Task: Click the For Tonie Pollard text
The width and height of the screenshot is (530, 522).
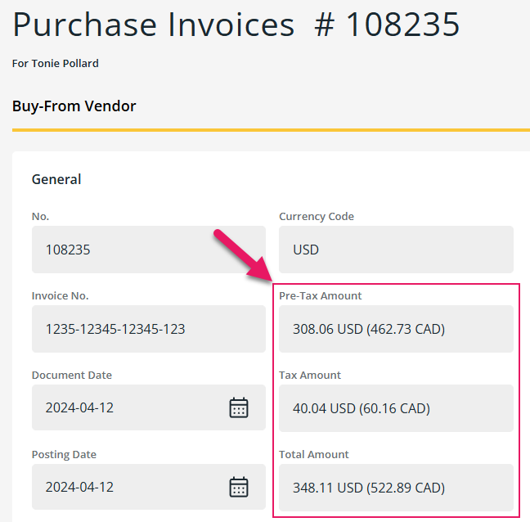Action: [x=56, y=63]
